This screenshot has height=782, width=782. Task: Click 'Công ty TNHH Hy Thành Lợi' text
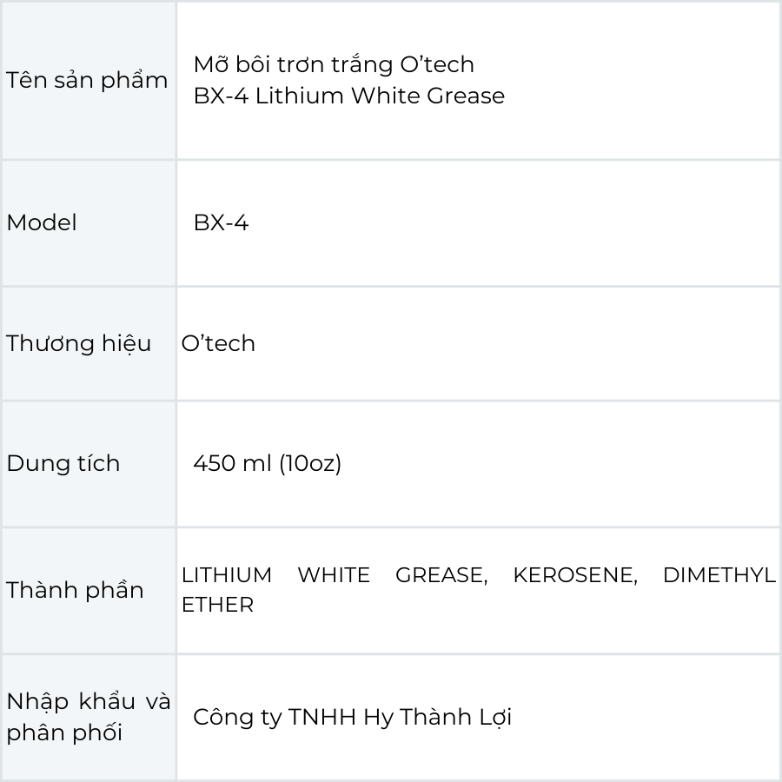coord(352,717)
